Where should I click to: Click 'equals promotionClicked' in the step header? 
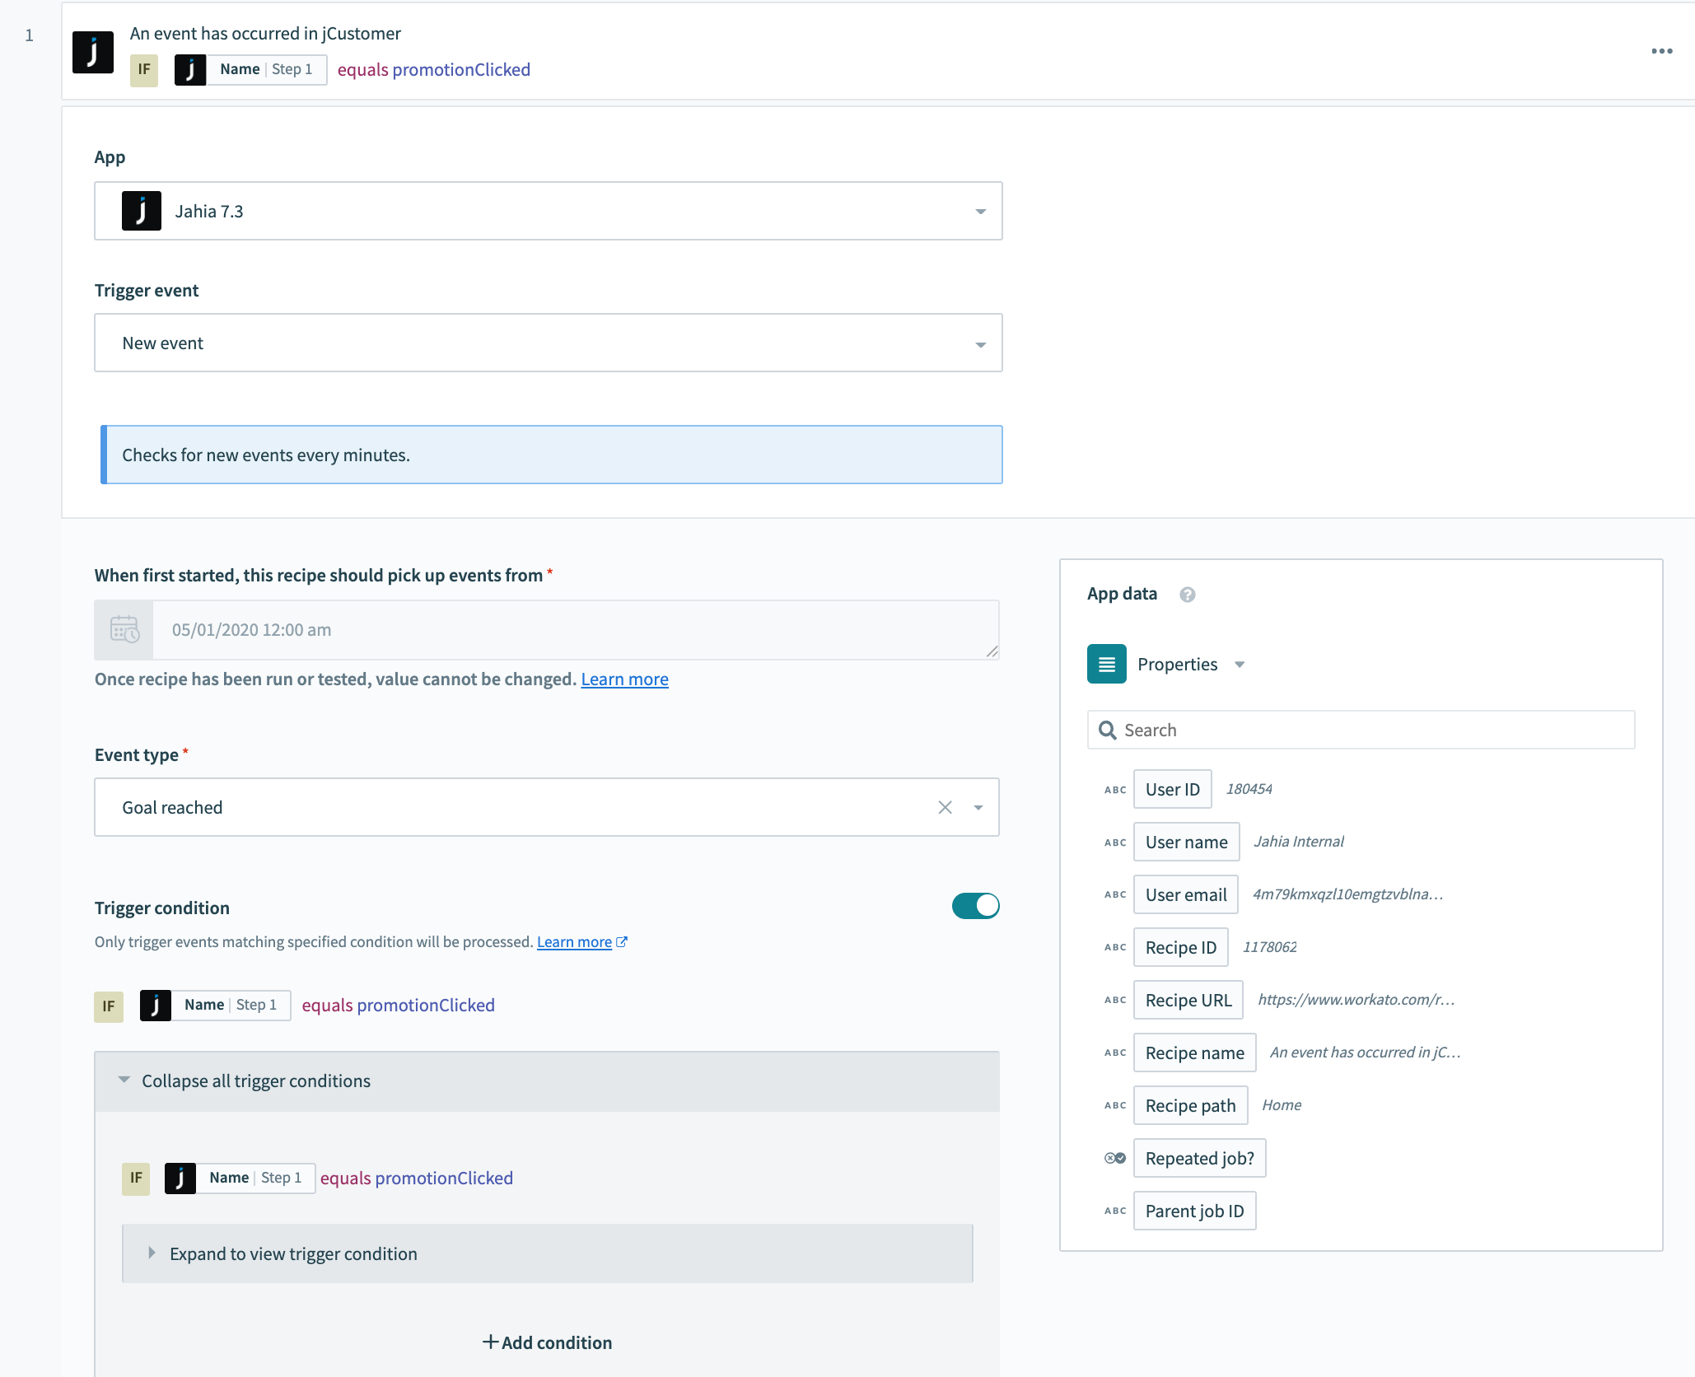coord(434,70)
